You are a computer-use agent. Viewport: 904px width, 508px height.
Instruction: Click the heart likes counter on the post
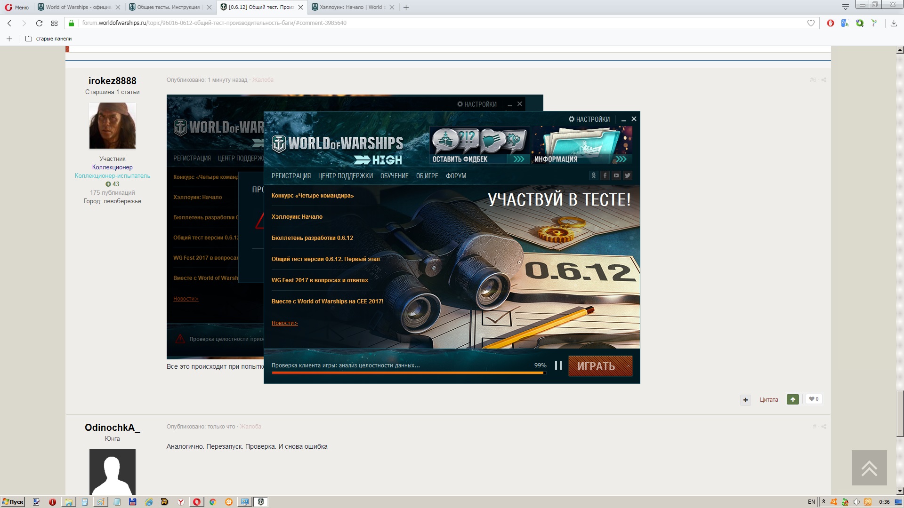(814, 399)
